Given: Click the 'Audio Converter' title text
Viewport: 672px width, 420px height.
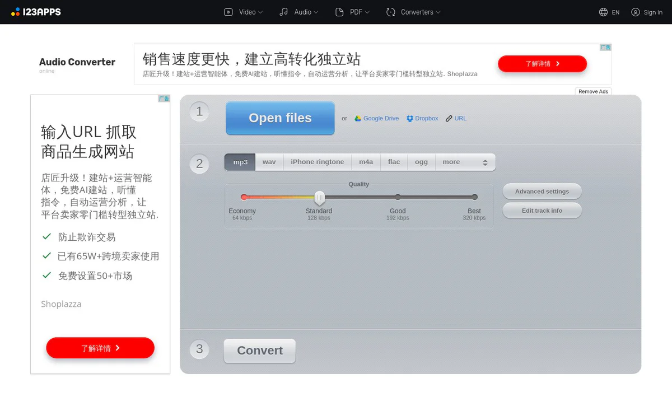Looking at the screenshot, I should click(x=77, y=62).
